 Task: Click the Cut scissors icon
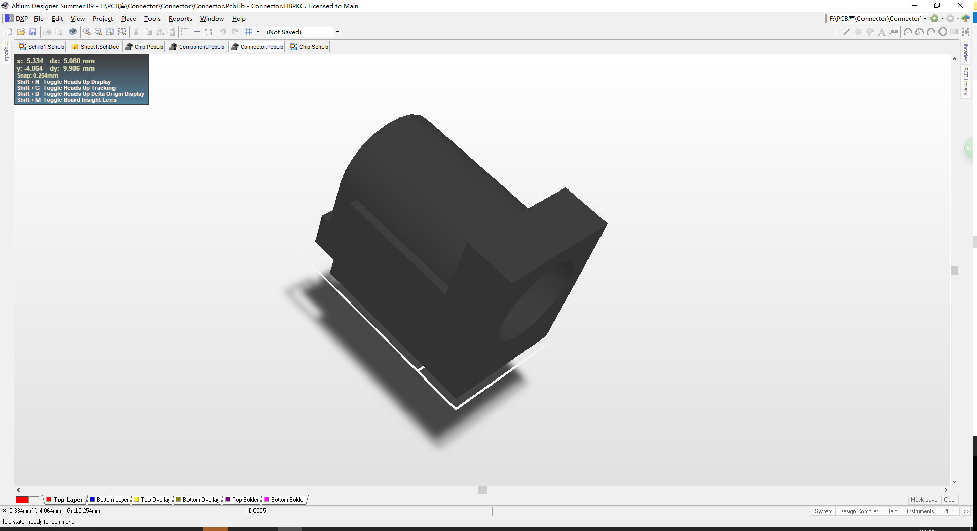[x=136, y=32]
